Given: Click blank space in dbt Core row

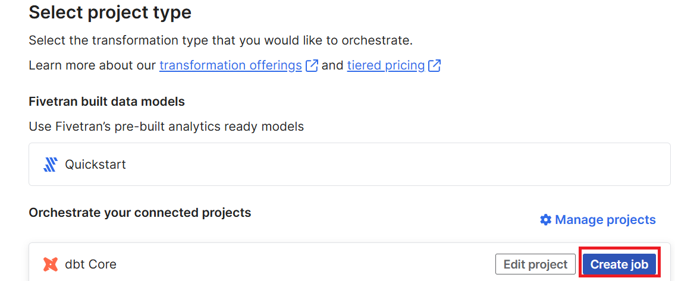Looking at the screenshot, I should (x=302, y=264).
